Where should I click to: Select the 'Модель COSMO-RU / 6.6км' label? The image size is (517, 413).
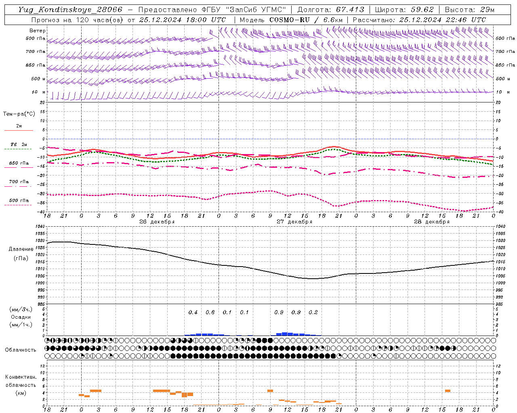pyautogui.click(x=291, y=20)
